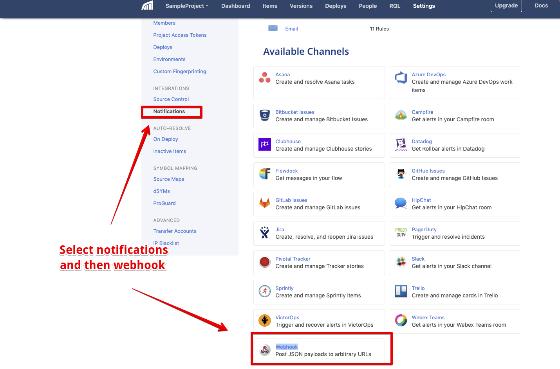Open On Deploy auto-resolve settings
This screenshot has height=369, width=560.
165,139
